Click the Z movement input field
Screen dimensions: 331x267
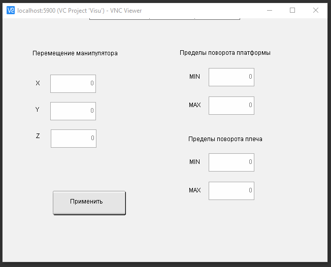74,139
